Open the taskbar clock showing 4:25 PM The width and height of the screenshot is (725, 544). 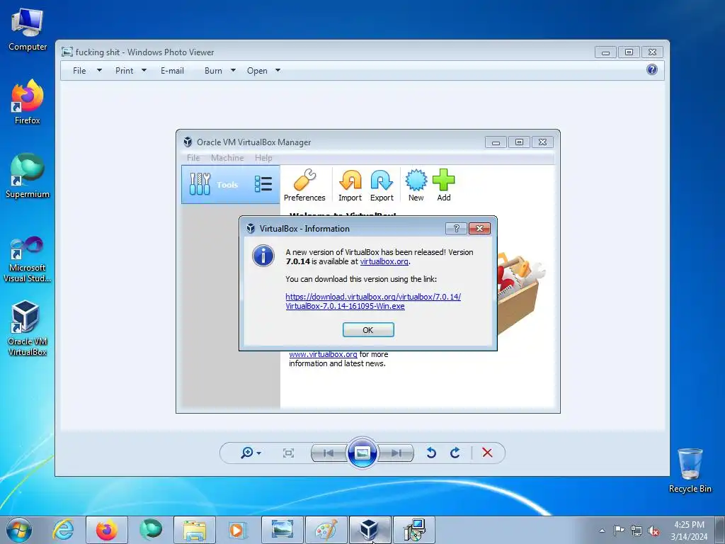(x=689, y=530)
